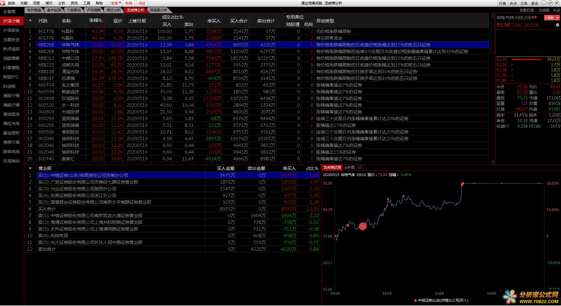Open 期权市场 in the left sidebar
The height and width of the screenshot is (306, 561).
pyautogui.click(x=11, y=124)
